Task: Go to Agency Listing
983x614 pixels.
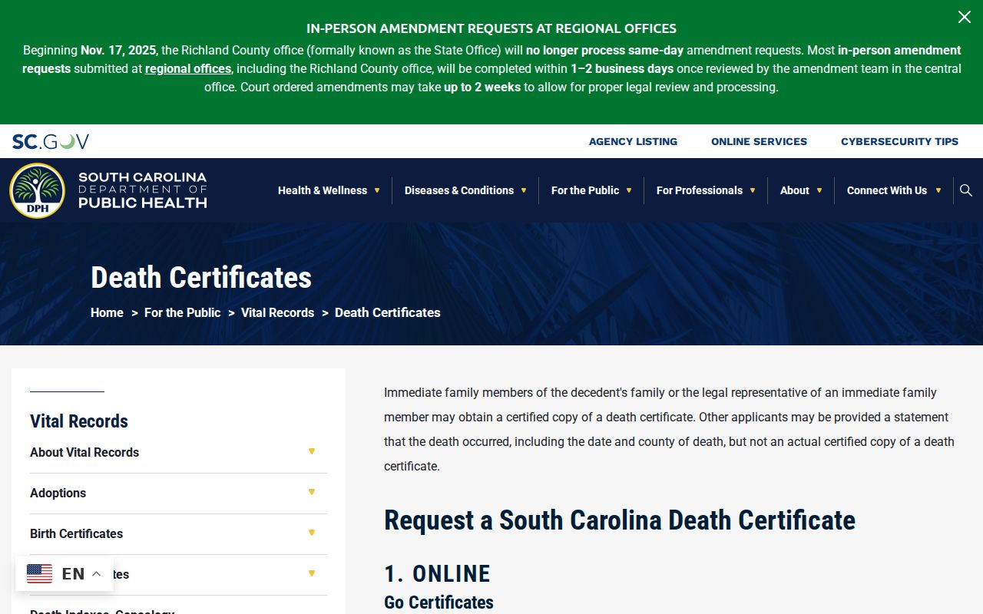Action: click(x=633, y=141)
